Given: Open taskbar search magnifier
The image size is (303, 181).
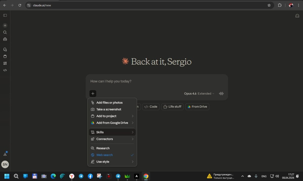Looking at the screenshot, I should click(x=16, y=176).
